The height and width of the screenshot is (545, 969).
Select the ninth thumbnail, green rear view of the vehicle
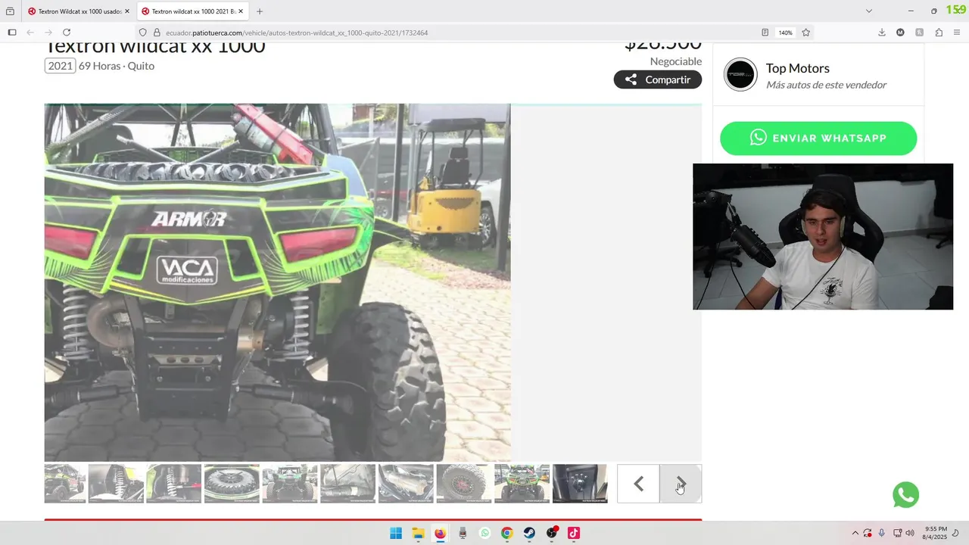tap(522, 484)
